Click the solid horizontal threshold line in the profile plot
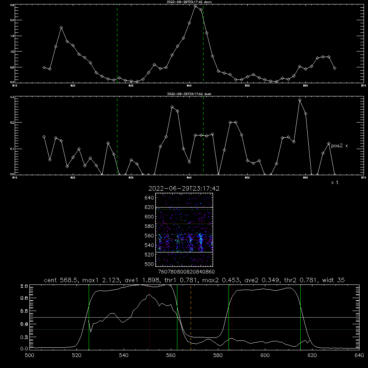Viewport: 368px width, 368px height. tap(195, 317)
